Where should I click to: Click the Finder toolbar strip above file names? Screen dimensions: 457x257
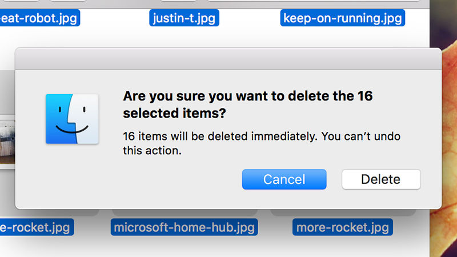(x=215, y=4)
